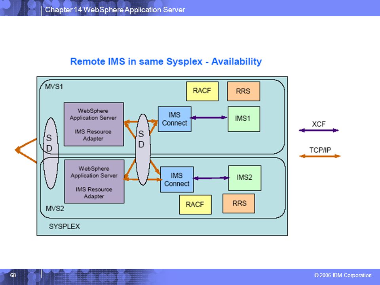This screenshot has height=285, width=380.
Task: Click the SD ellipse between WebSphere and IMS Connect
Action: click(143, 150)
